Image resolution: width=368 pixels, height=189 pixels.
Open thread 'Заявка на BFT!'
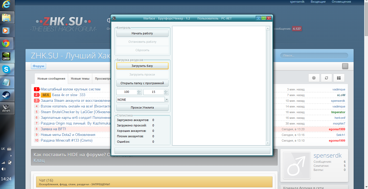[53, 129]
